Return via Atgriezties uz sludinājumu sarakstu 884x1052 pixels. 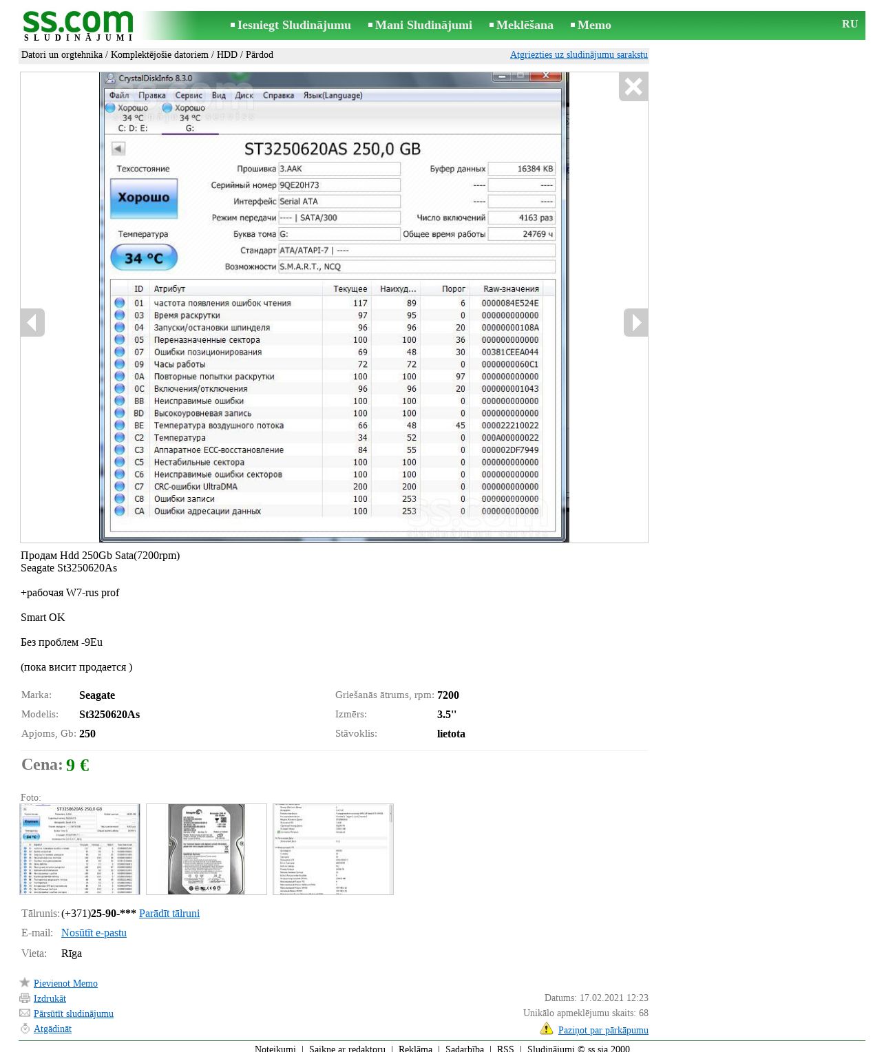click(579, 54)
